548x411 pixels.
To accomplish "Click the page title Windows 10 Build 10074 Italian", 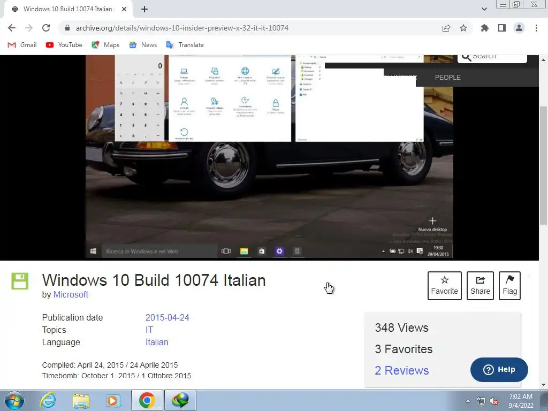I will (154, 280).
